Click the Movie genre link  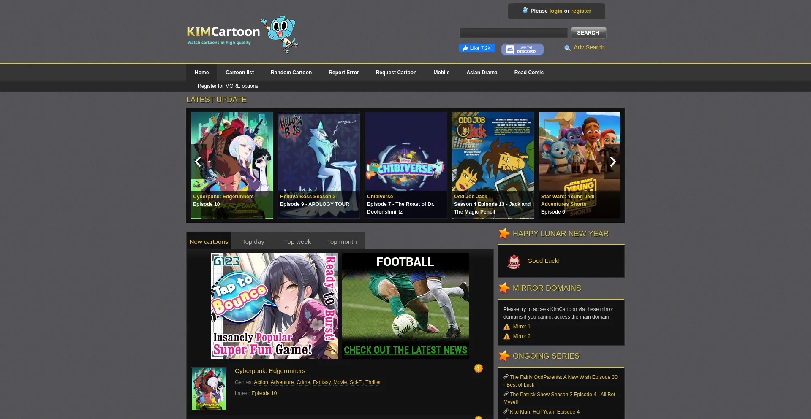[x=340, y=382]
